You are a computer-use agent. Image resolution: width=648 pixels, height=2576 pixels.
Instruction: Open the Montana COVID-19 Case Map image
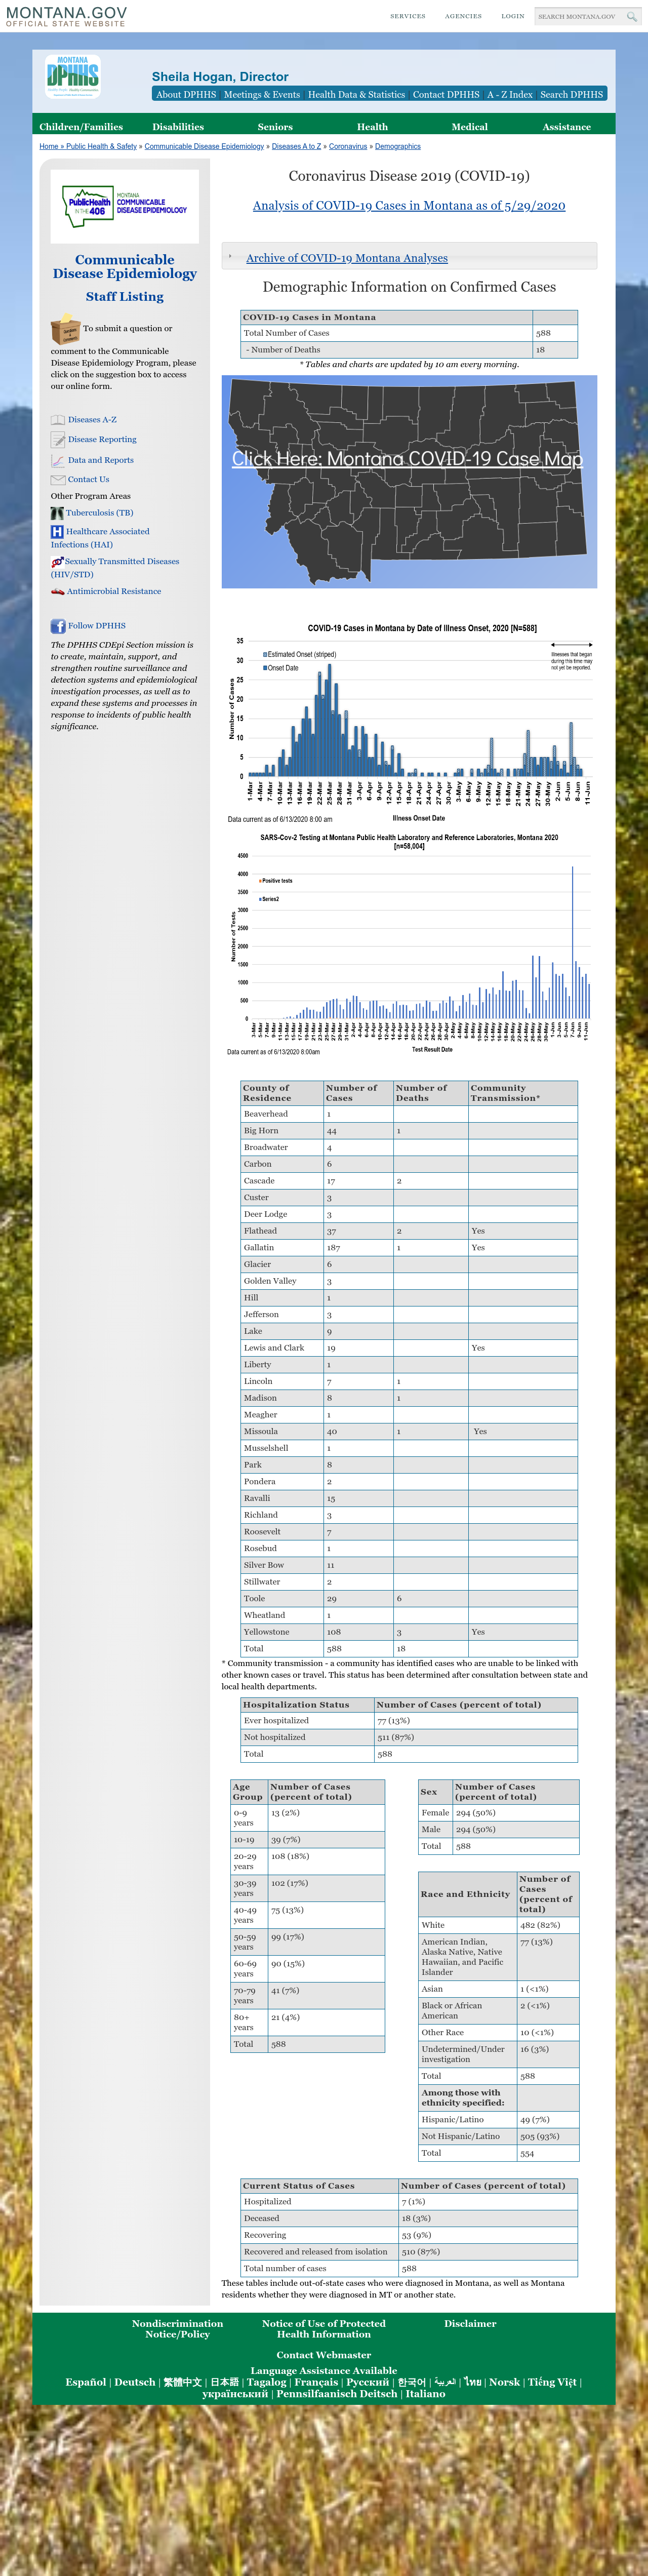(409, 482)
